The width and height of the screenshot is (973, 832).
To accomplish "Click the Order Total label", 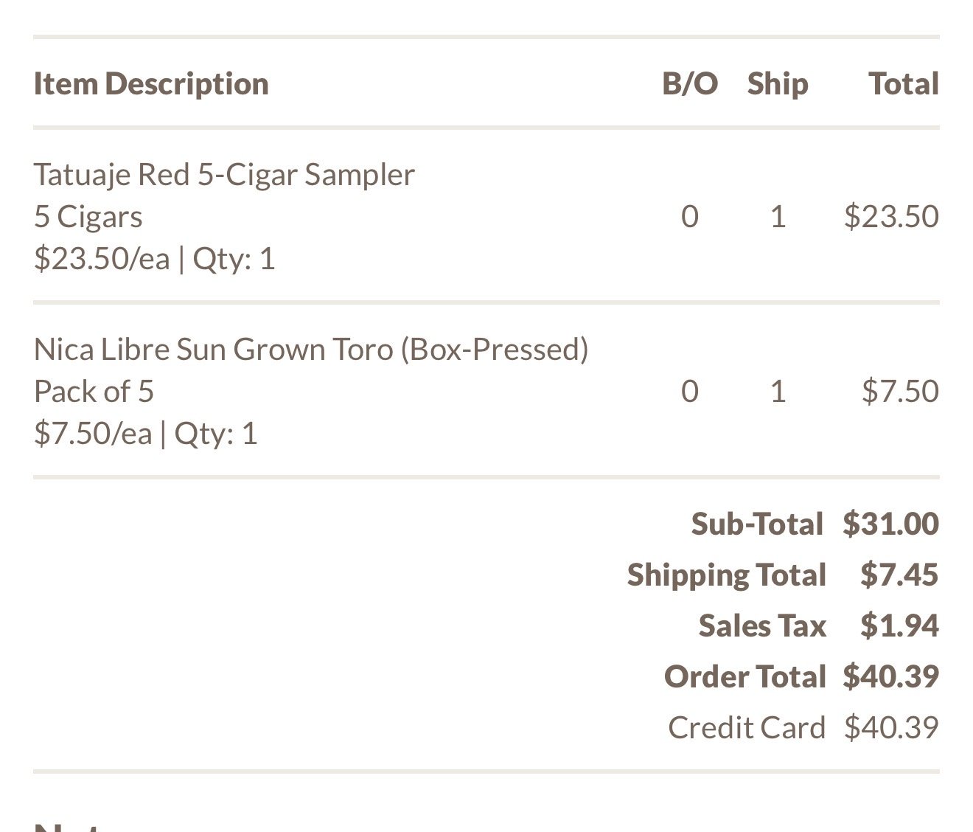I will (x=745, y=676).
